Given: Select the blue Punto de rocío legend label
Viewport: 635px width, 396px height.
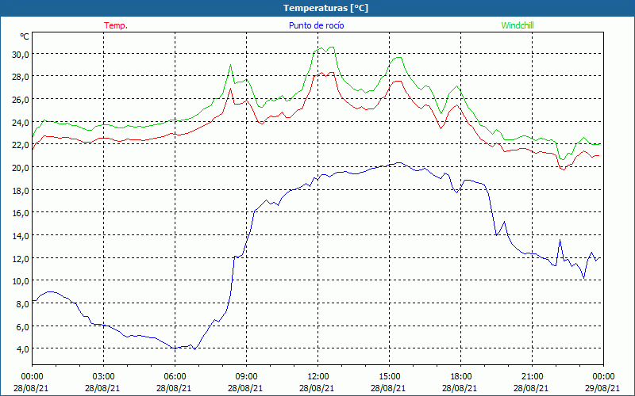Looking at the screenshot, I should (x=316, y=25).
